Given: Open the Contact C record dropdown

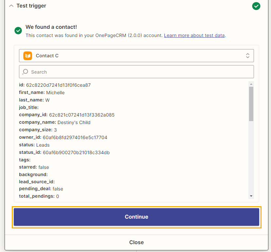Looking at the screenshot, I should pos(136,56).
